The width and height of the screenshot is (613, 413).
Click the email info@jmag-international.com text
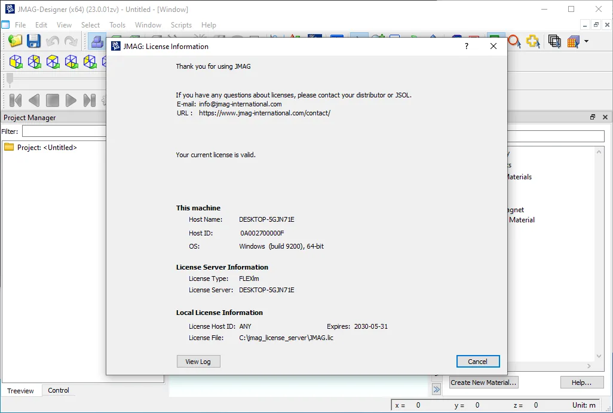[240, 104]
